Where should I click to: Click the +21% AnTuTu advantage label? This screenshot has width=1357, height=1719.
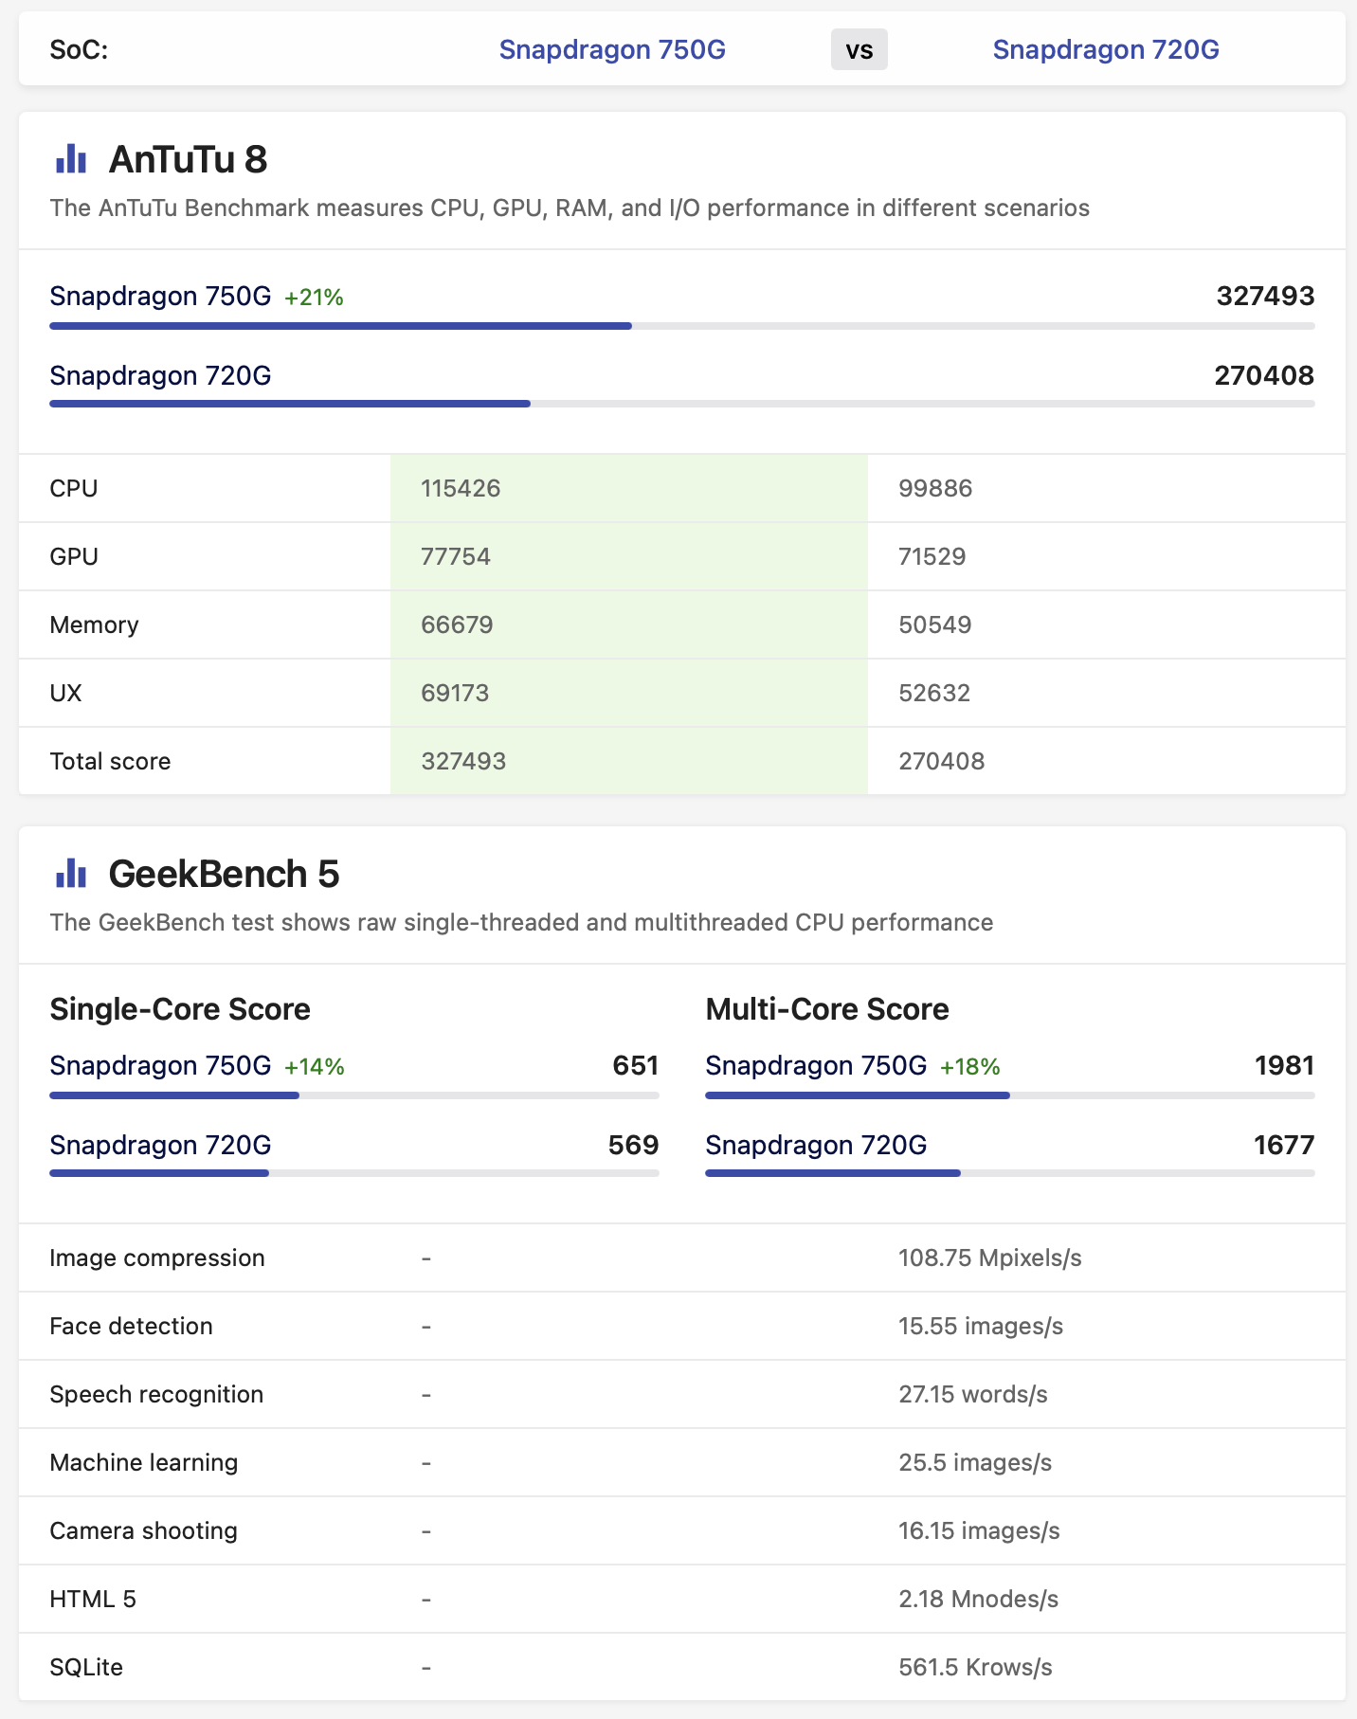click(x=314, y=298)
